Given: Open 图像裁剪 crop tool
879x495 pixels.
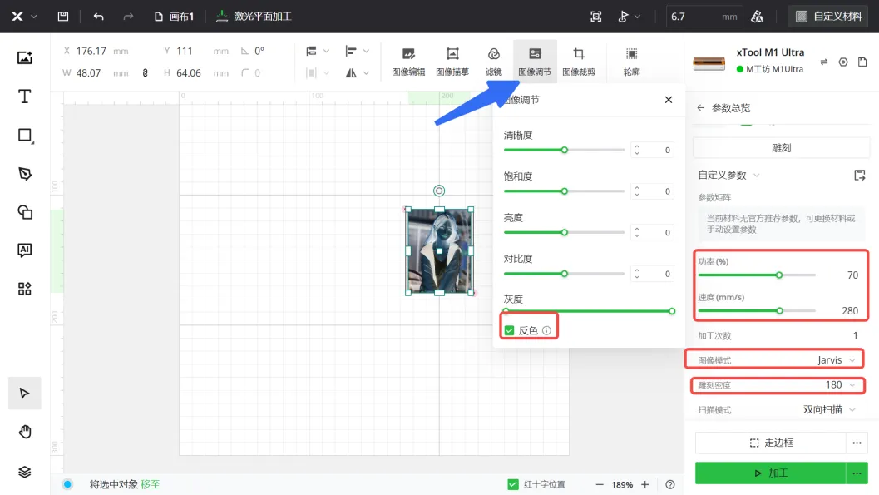Looking at the screenshot, I should [579, 62].
